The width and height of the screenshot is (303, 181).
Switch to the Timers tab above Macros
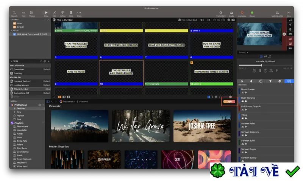tap(261, 81)
